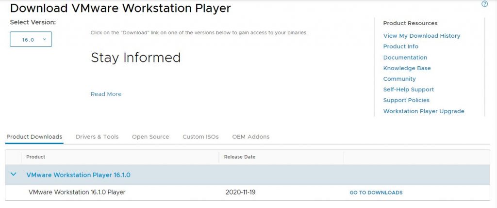The width and height of the screenshot is (497, 208).
Task: Open the Knowledge Base link
Action: [x=407, y=68]
